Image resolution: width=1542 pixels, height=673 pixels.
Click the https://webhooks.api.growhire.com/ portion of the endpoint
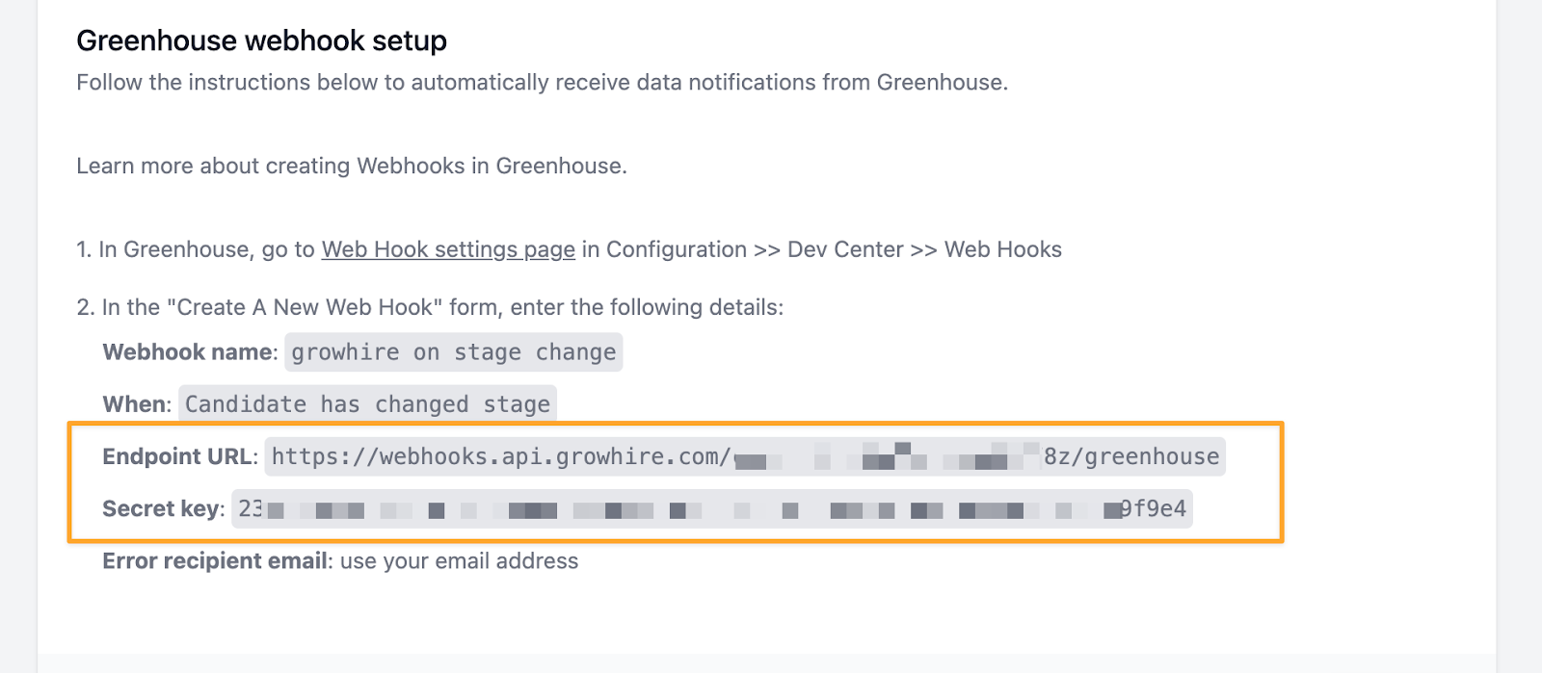(500, 456)
